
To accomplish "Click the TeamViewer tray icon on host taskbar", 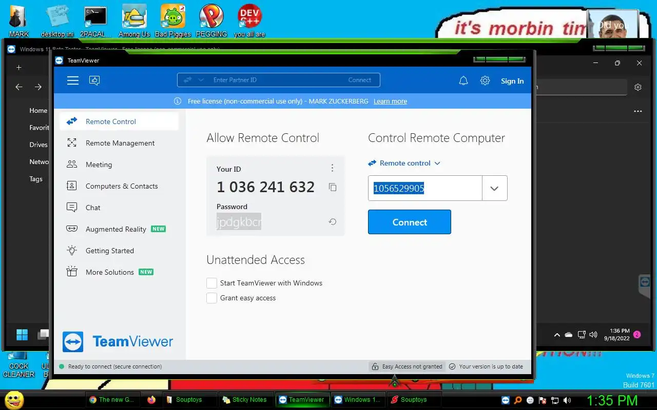I will (506, 400).
